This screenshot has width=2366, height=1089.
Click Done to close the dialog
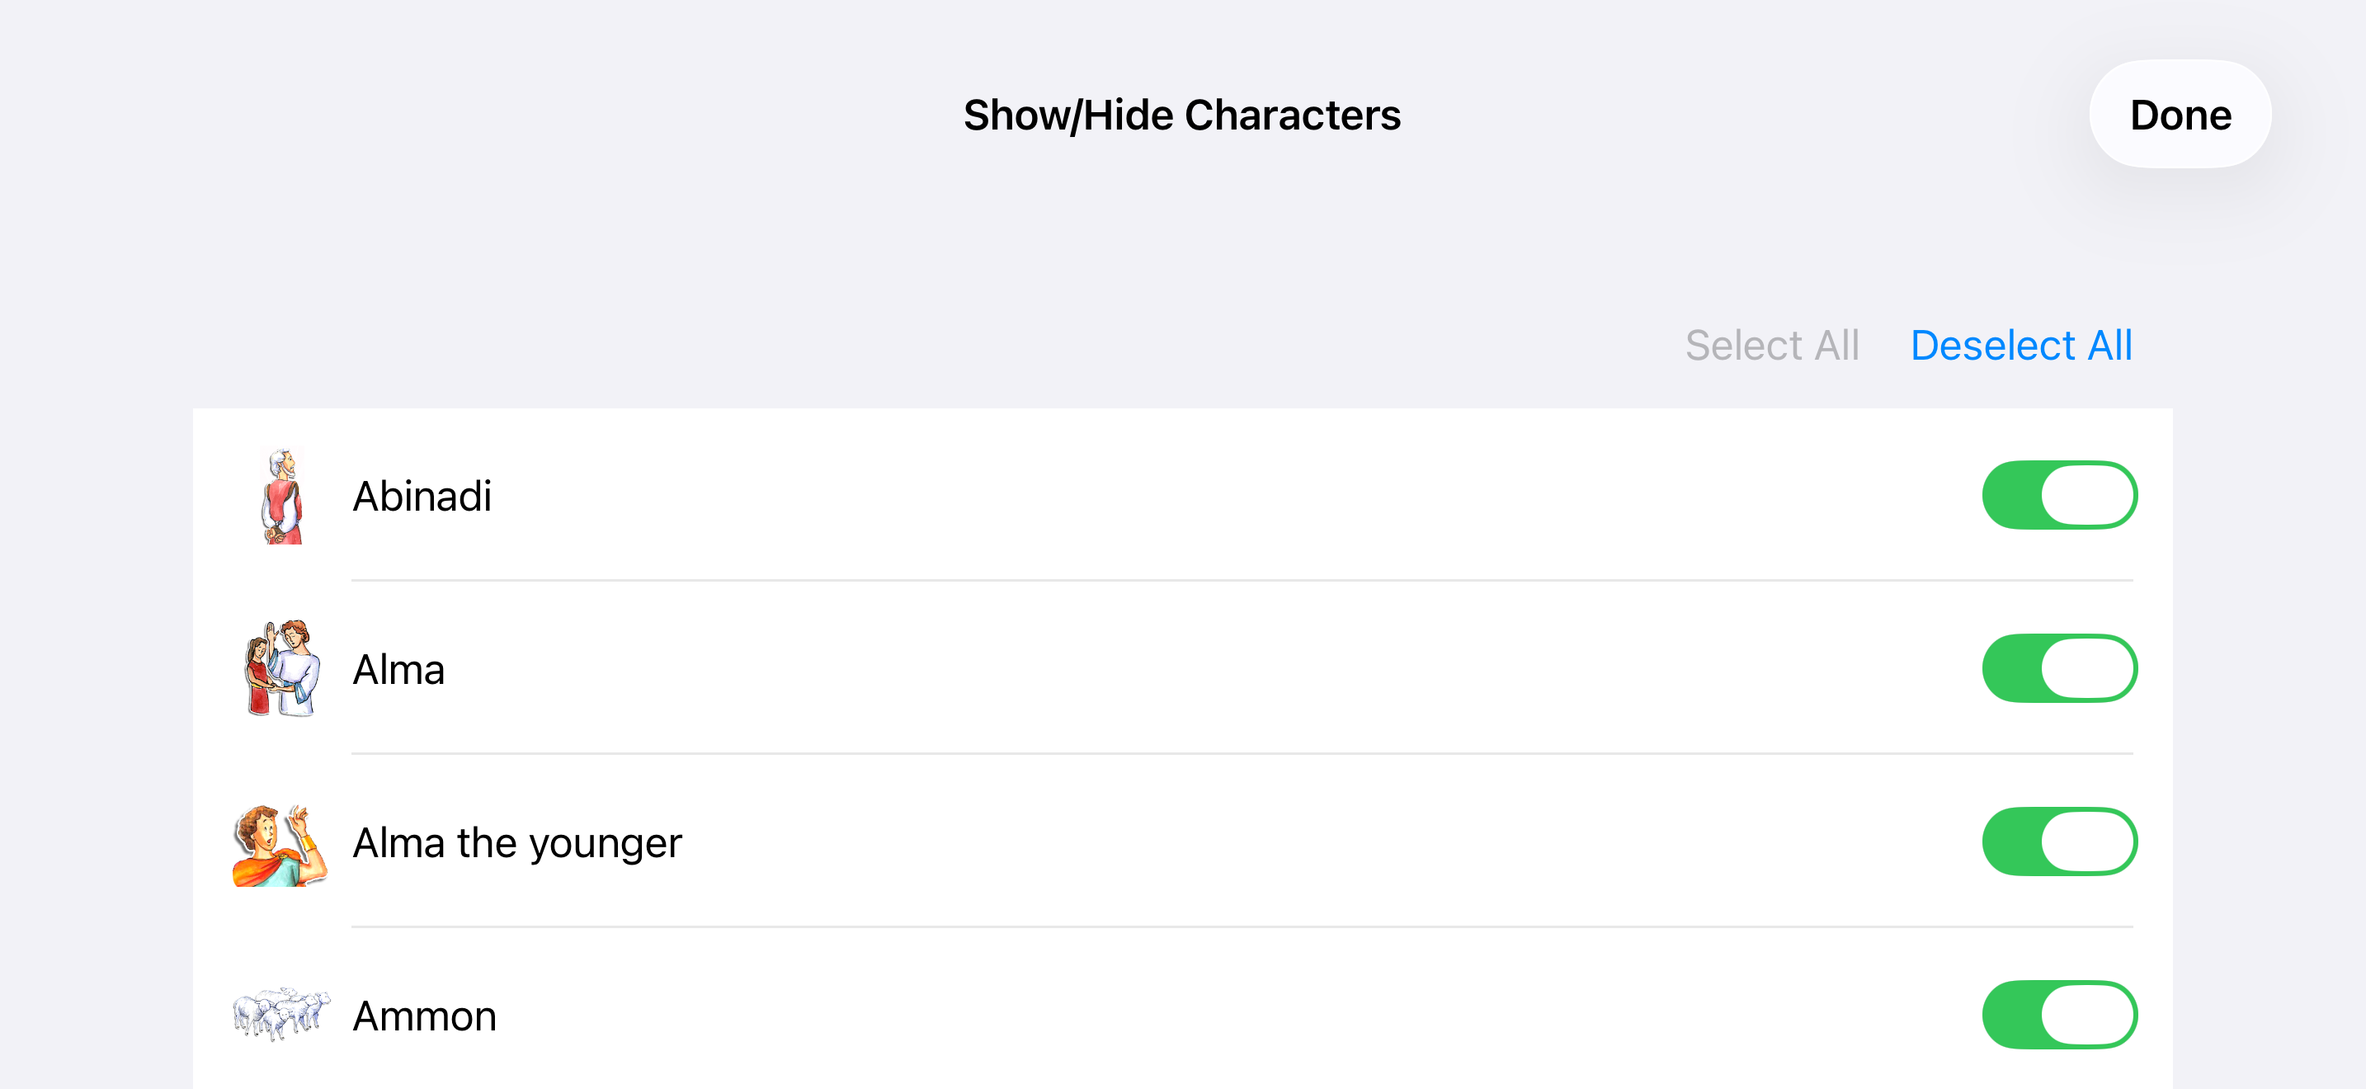[2180, 115]
